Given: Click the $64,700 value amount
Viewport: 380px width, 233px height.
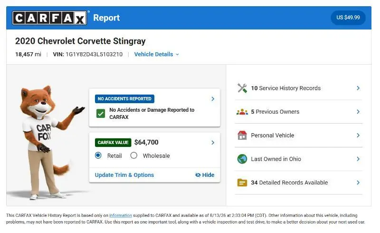Looking at the screenshot, I should tap(146, 142).
